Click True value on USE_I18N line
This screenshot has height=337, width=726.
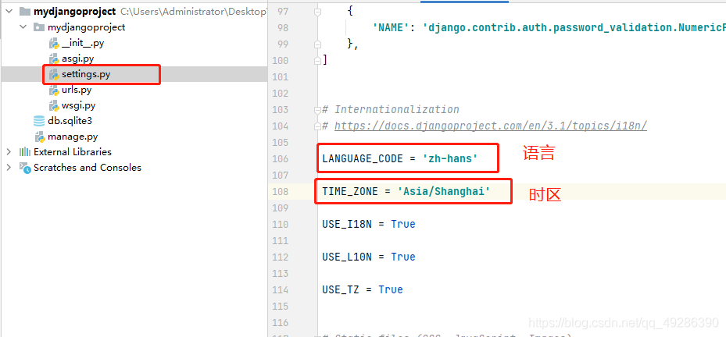tap(402, 224)
